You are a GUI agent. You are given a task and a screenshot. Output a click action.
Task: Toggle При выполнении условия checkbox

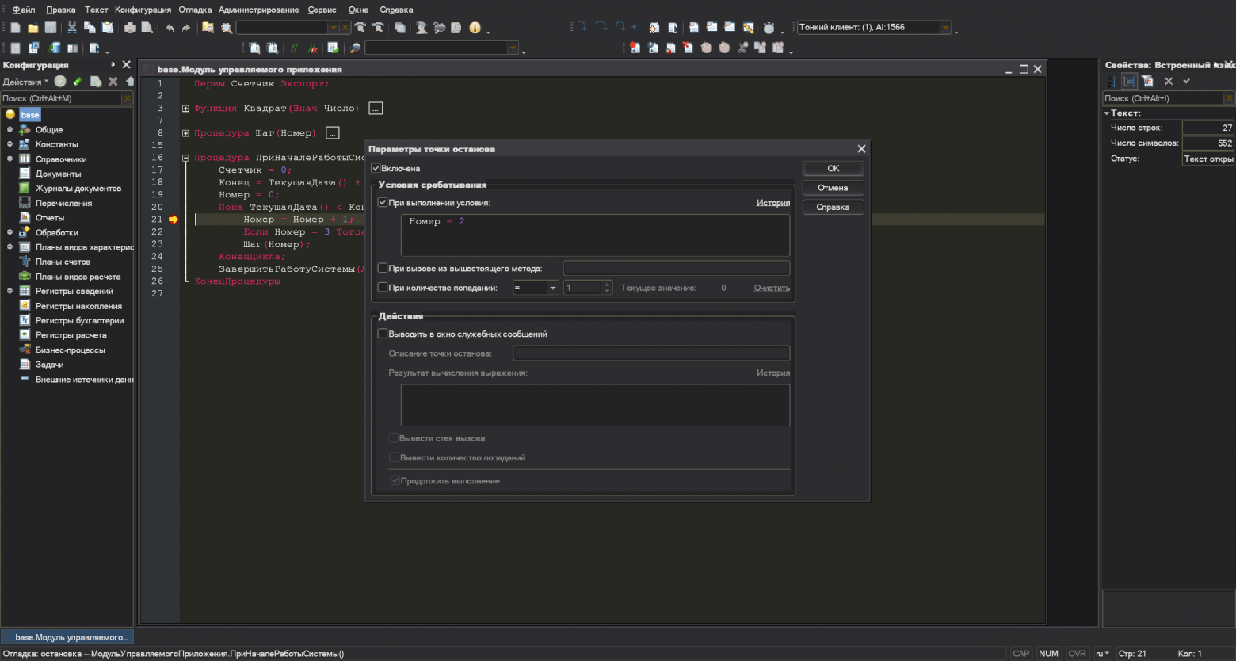pyautogui.click(x=383, y=203)
